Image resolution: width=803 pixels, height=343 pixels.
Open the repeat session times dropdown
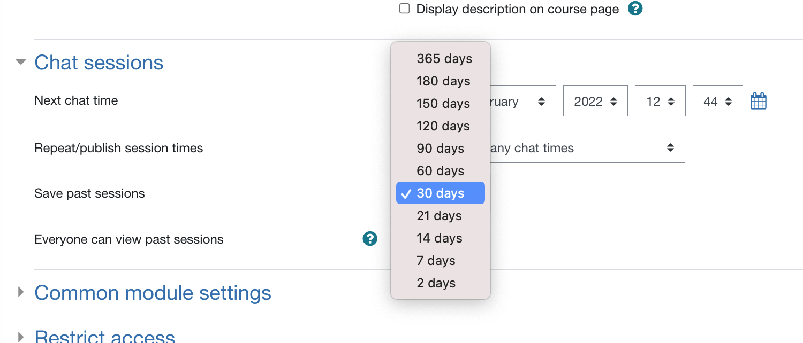tap(587, 147)
